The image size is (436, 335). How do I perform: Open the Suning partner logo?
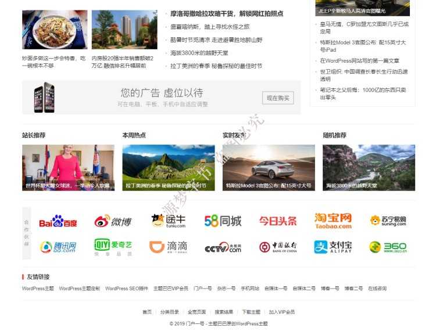388,221
